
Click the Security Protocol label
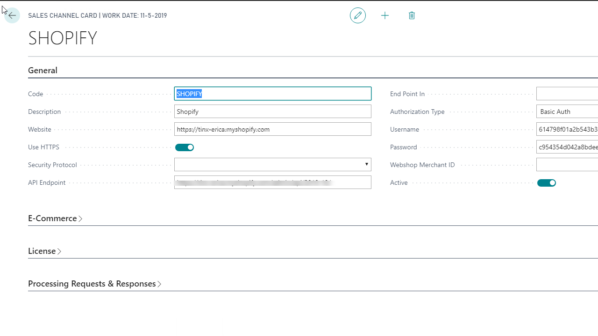click(52, 165)
